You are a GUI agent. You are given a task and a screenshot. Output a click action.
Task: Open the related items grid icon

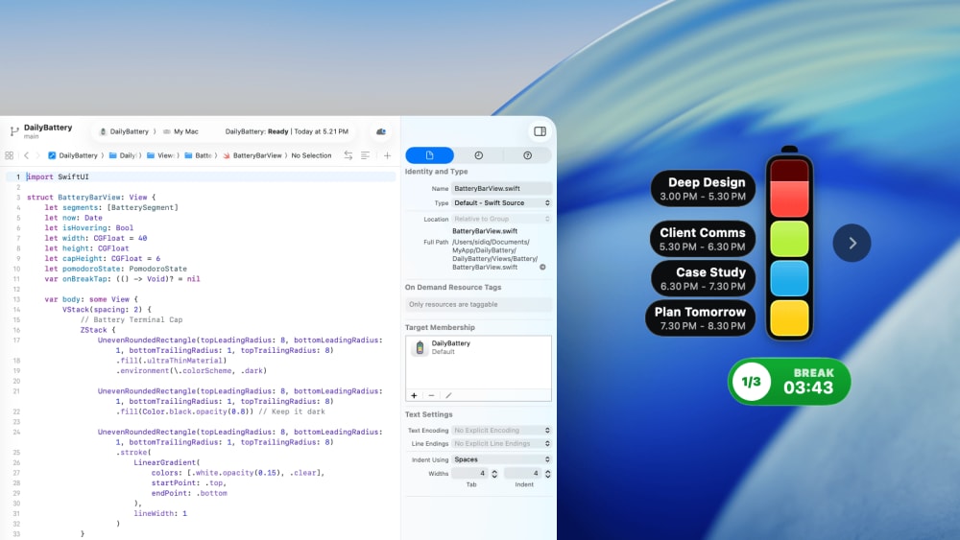[x=10, y=155]
